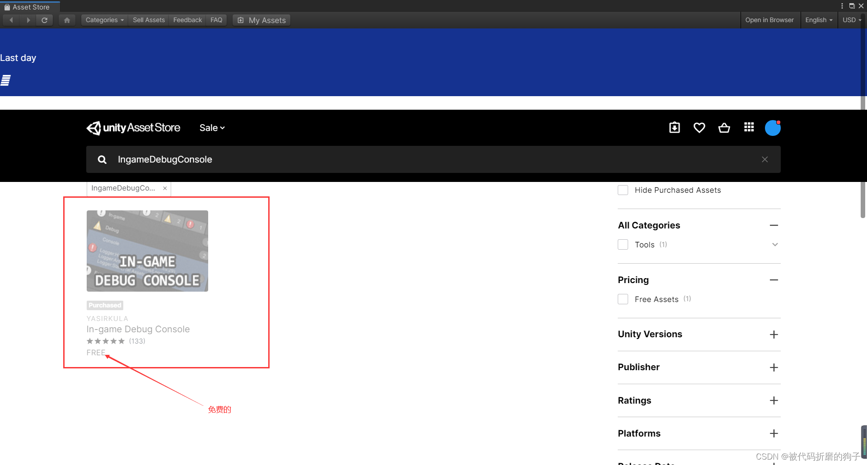Check the Tools category box

pyautogui.click(x=623, y=245)
